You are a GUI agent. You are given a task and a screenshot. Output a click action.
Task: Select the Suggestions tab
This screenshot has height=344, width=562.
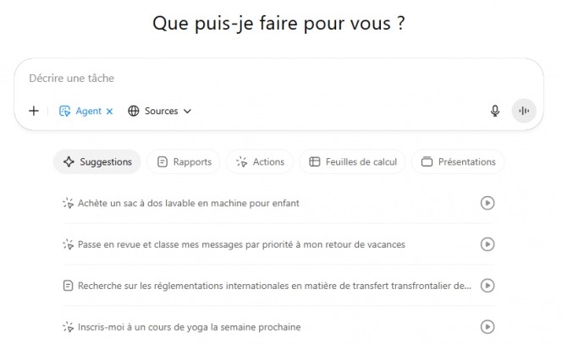click(96, 161)
